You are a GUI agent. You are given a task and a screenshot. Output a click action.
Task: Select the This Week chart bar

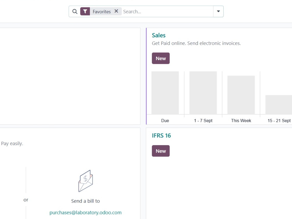(x=241, y=95)
